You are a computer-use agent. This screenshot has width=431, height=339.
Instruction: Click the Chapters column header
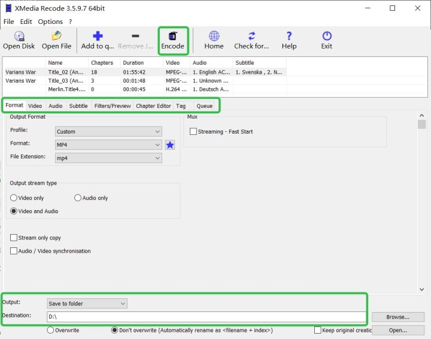(x=104, y=63)
